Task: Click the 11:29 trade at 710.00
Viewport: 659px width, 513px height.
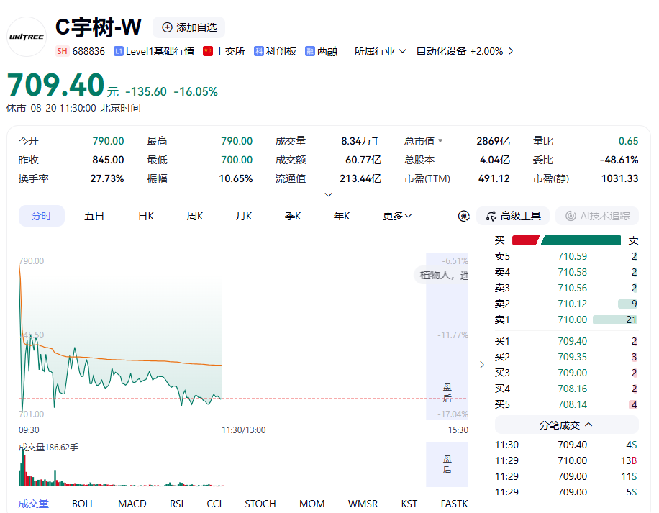Action: tap(566, 460)
